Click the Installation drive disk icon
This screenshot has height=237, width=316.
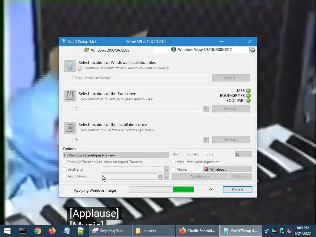70,127
